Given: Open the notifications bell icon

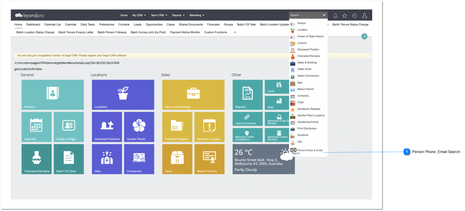Looking at the screenshot, I should (335, 16).
